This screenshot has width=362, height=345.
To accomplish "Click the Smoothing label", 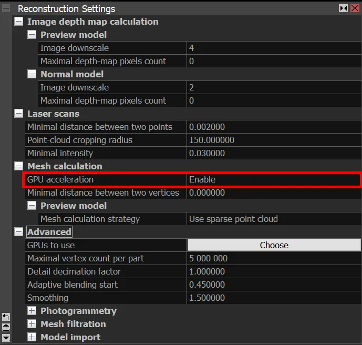I will tap(48, 298).
